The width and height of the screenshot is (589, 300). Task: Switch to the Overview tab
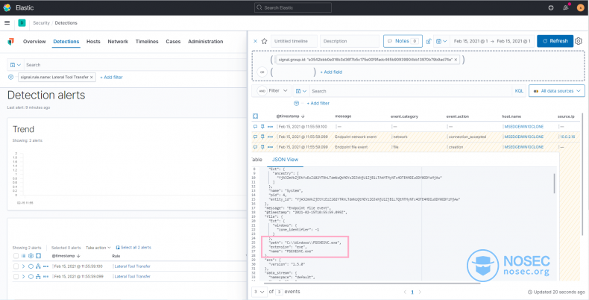tap(34, 42)
